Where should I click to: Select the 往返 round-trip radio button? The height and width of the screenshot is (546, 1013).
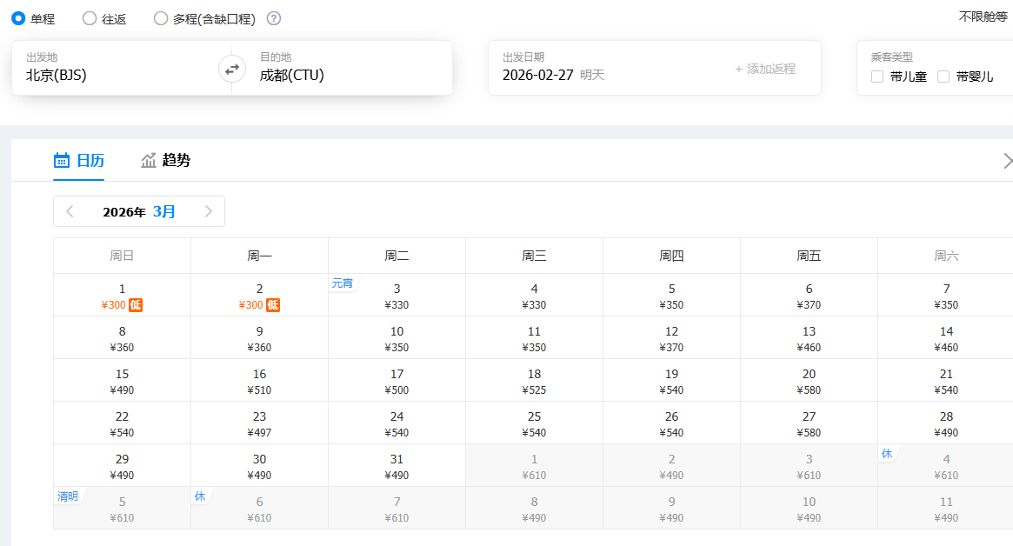click(x=90, y=18)
